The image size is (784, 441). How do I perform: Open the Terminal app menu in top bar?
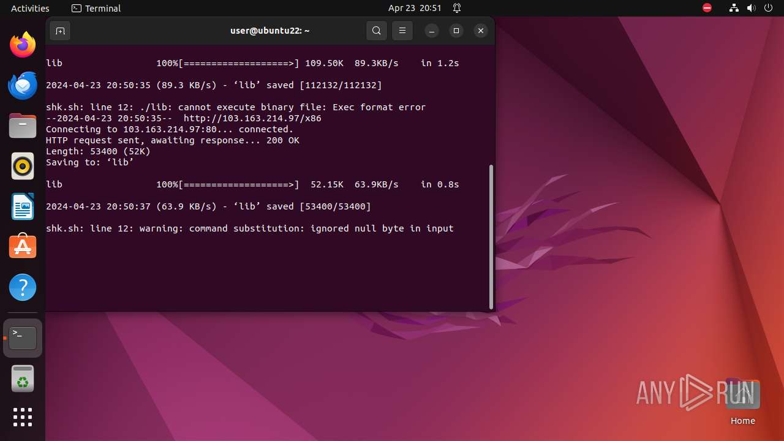click(96, 8)
